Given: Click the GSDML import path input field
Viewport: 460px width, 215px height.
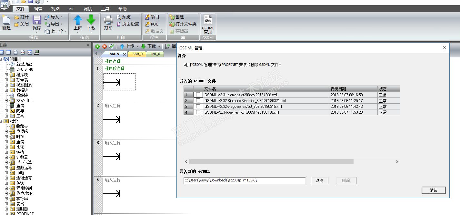Looking at the screenshot, I should click(245, 180).
